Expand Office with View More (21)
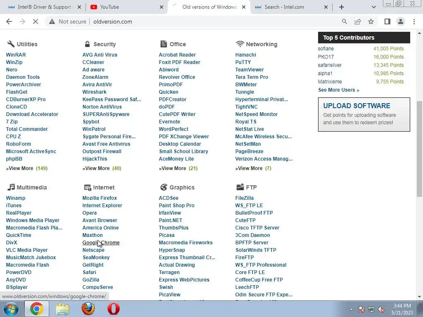The image size is (423, 317). [178, 168]
